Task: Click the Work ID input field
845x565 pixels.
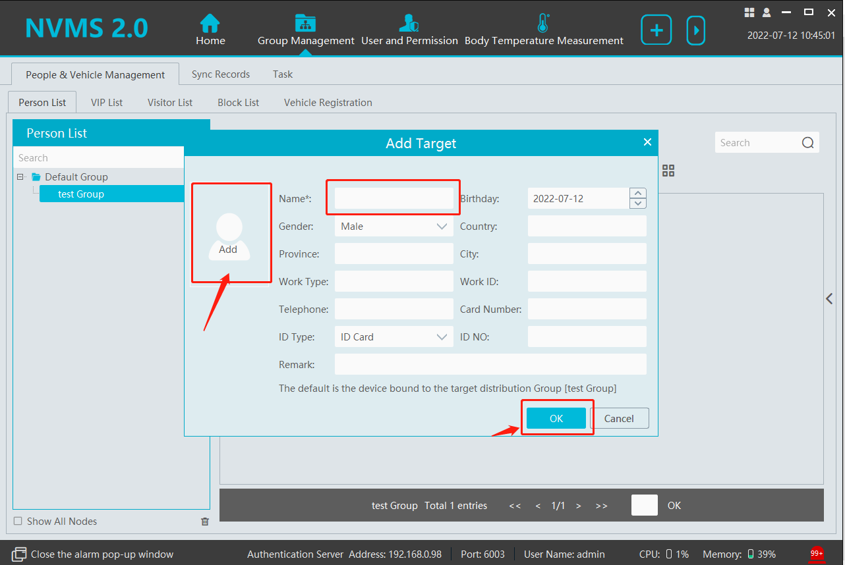Action: (x=587, y=281)
